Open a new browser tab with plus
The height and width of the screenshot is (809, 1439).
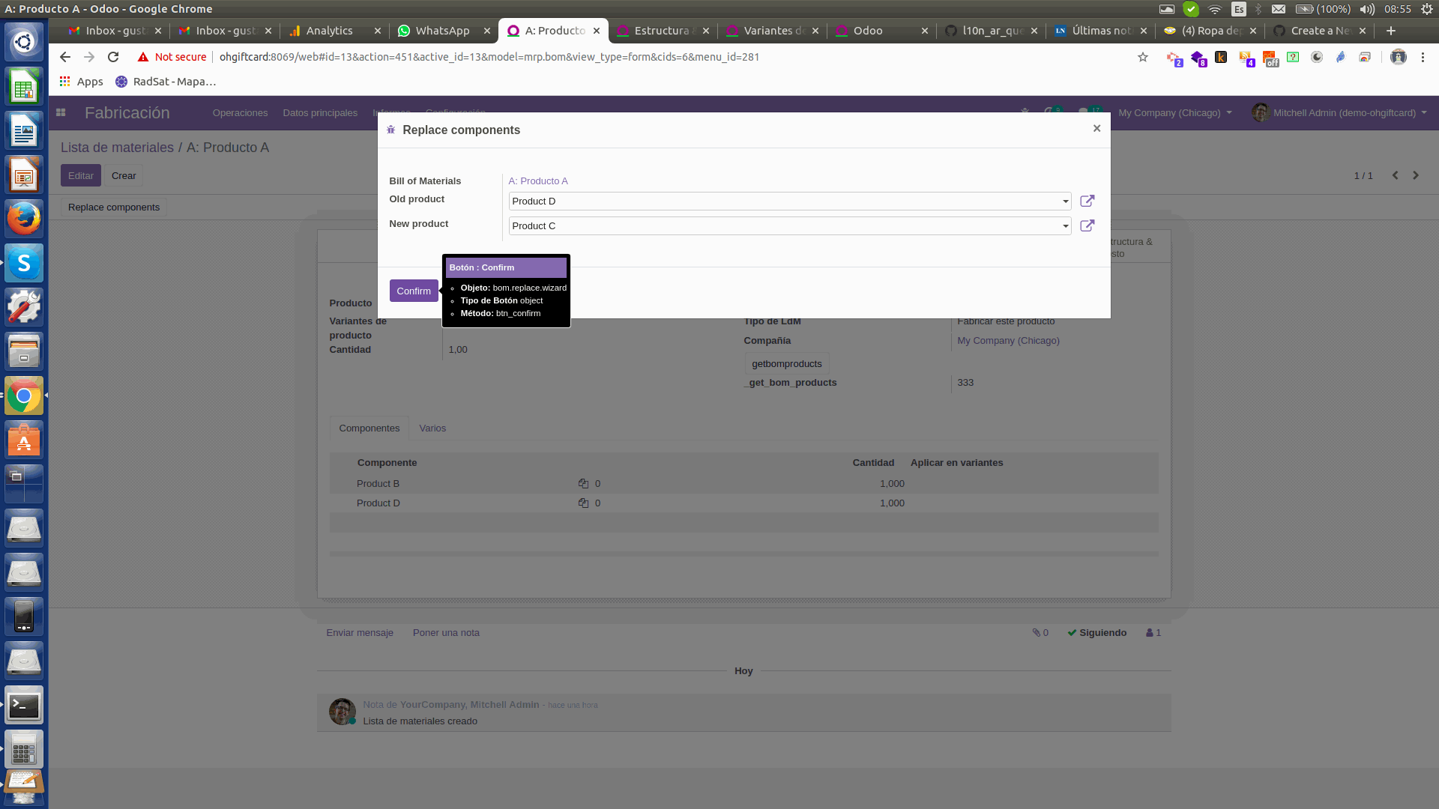[x=1391, y=31]
